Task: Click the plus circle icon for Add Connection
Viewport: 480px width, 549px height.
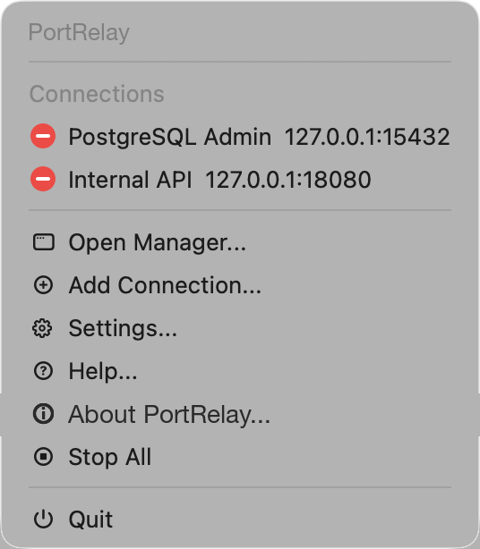Action: (44, 285)
